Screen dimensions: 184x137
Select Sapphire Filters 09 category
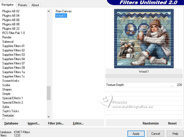14,67
